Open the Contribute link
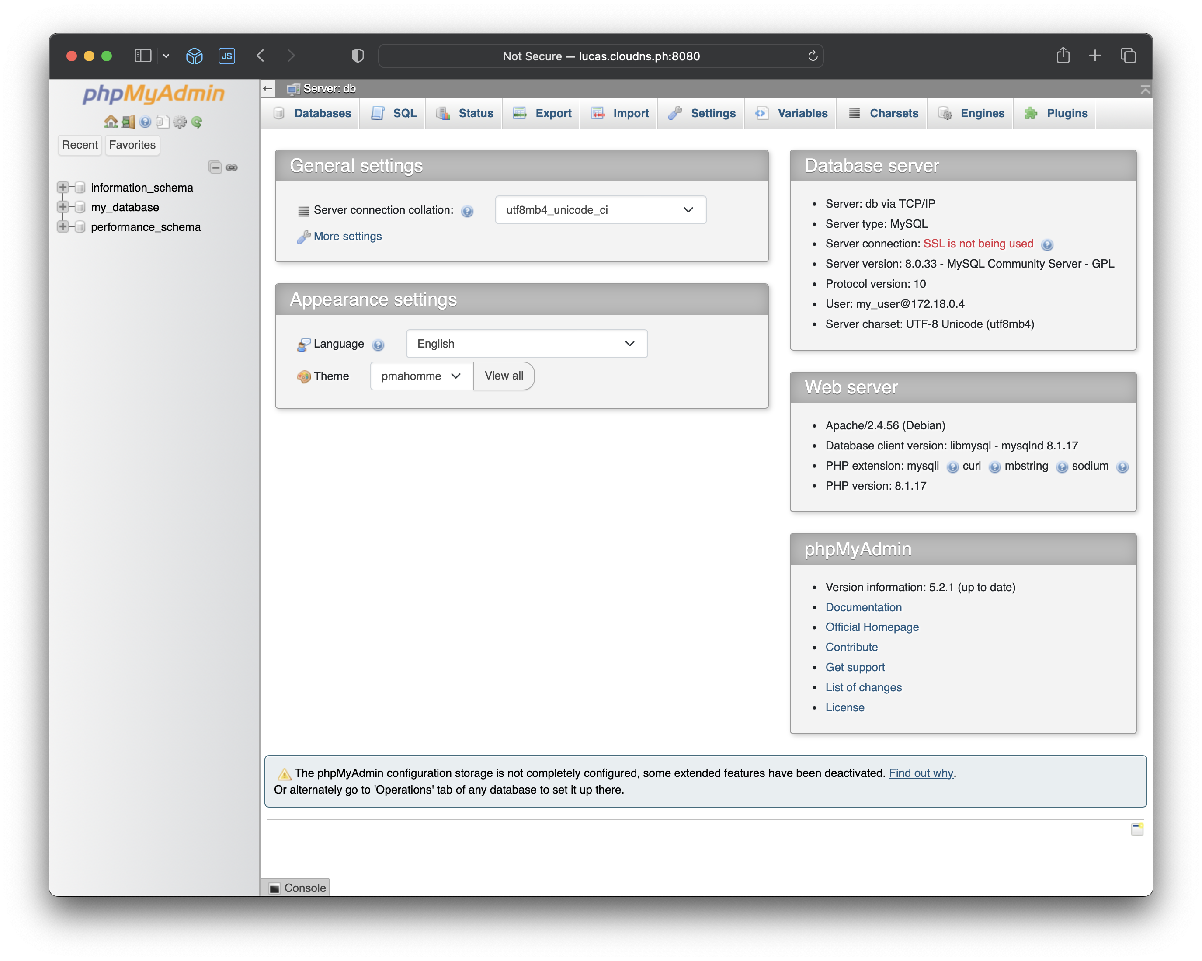 tap(851, 647)
